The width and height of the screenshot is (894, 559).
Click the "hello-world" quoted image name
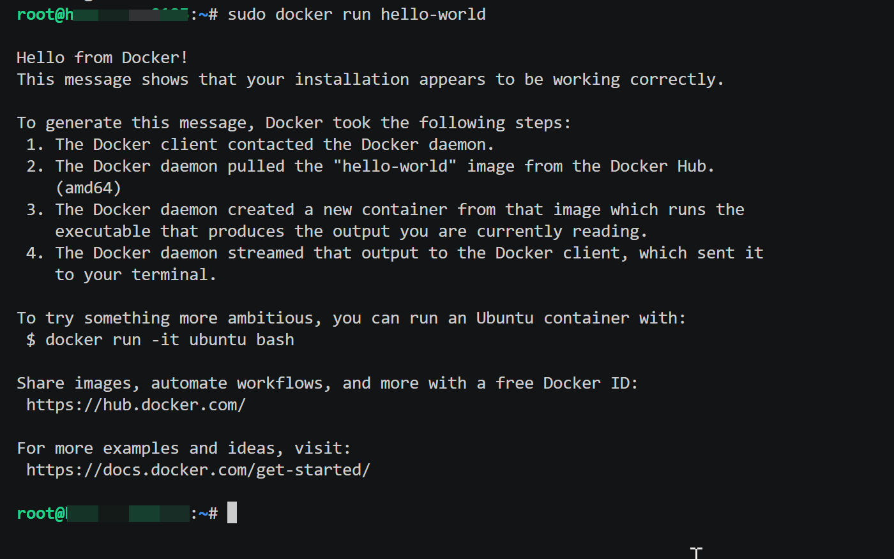point(395,167)
